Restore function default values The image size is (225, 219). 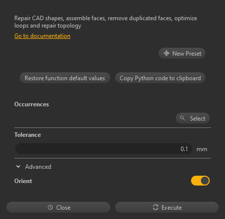pos(65,78)
